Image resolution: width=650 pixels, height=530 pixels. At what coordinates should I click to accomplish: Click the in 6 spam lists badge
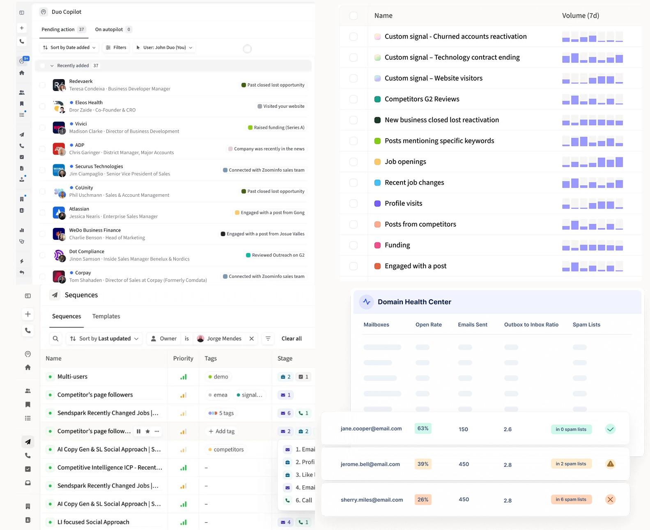[x=571, y=499]
